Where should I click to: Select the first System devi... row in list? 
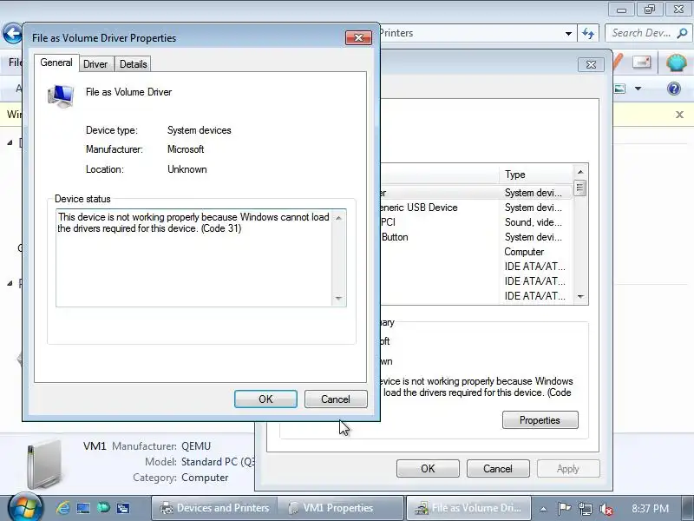[x=476, y=193]
